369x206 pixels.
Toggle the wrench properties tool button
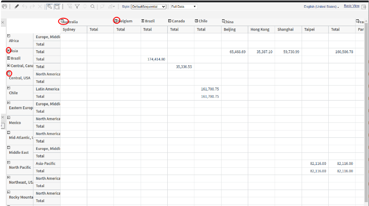[49, 7]
